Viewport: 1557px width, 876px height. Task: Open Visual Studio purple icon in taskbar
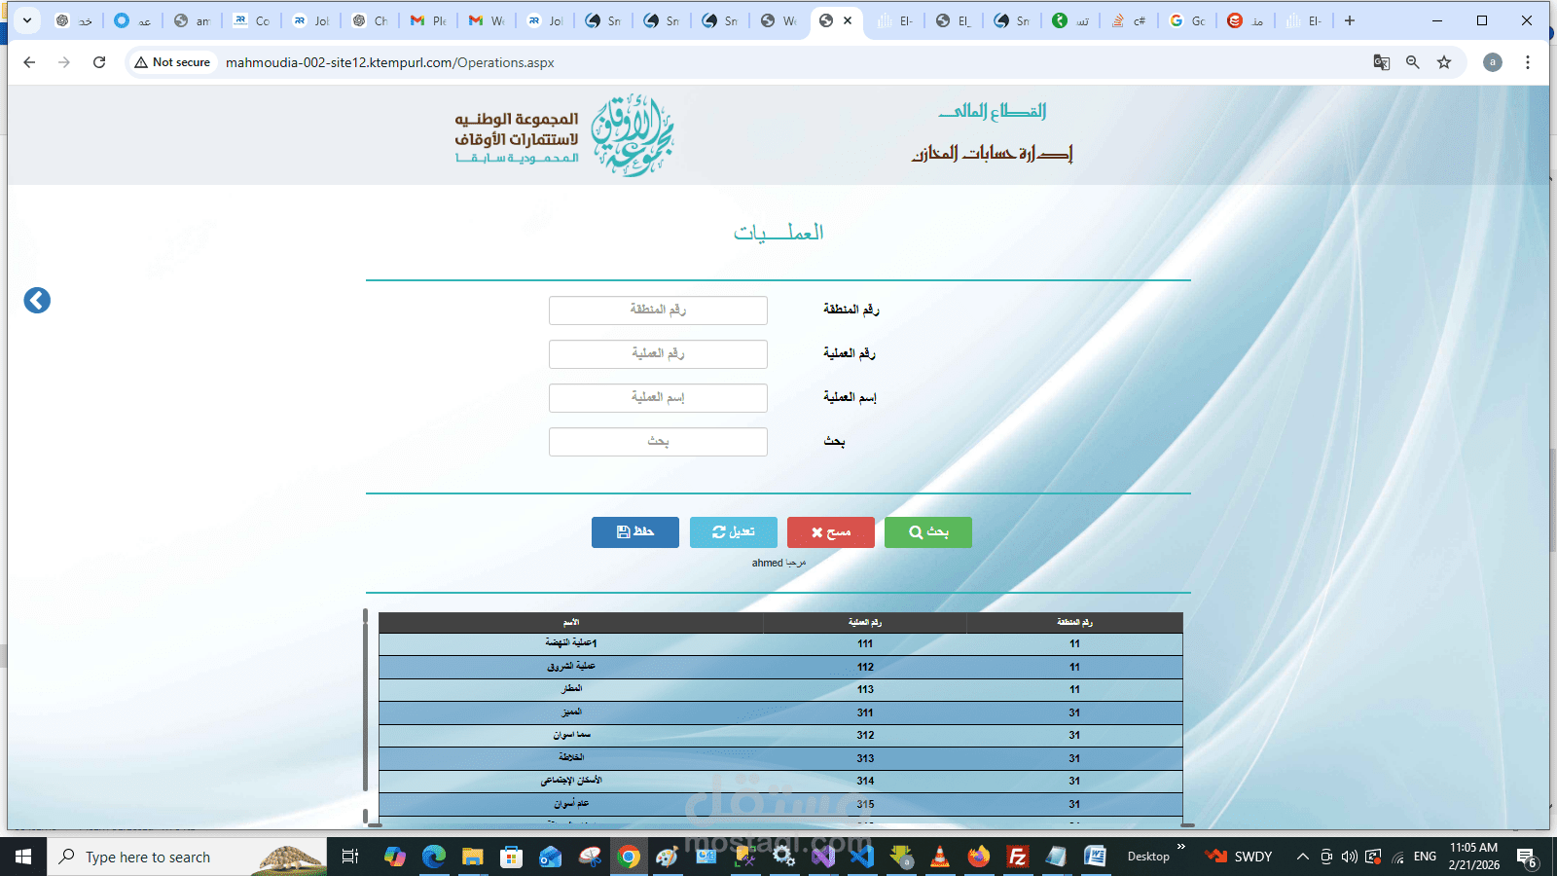pos(823,857)
